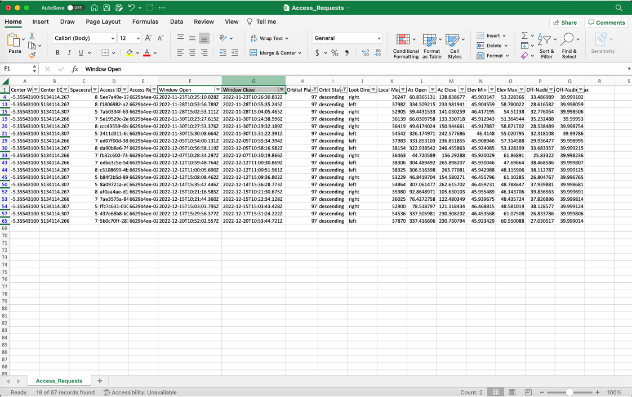Open the font size dropdown
Screen dimensions: 632x397
(138, 38)
